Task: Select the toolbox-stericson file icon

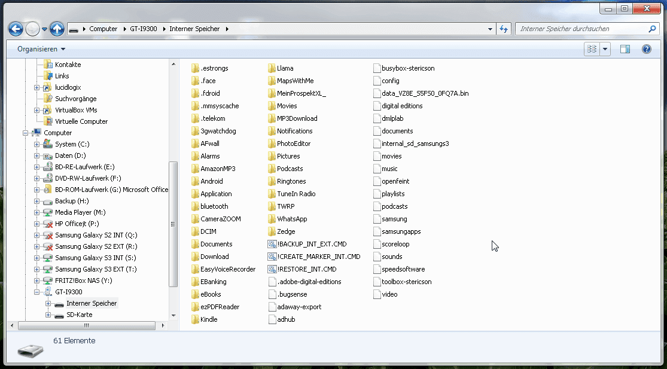Action: point(376,282)
